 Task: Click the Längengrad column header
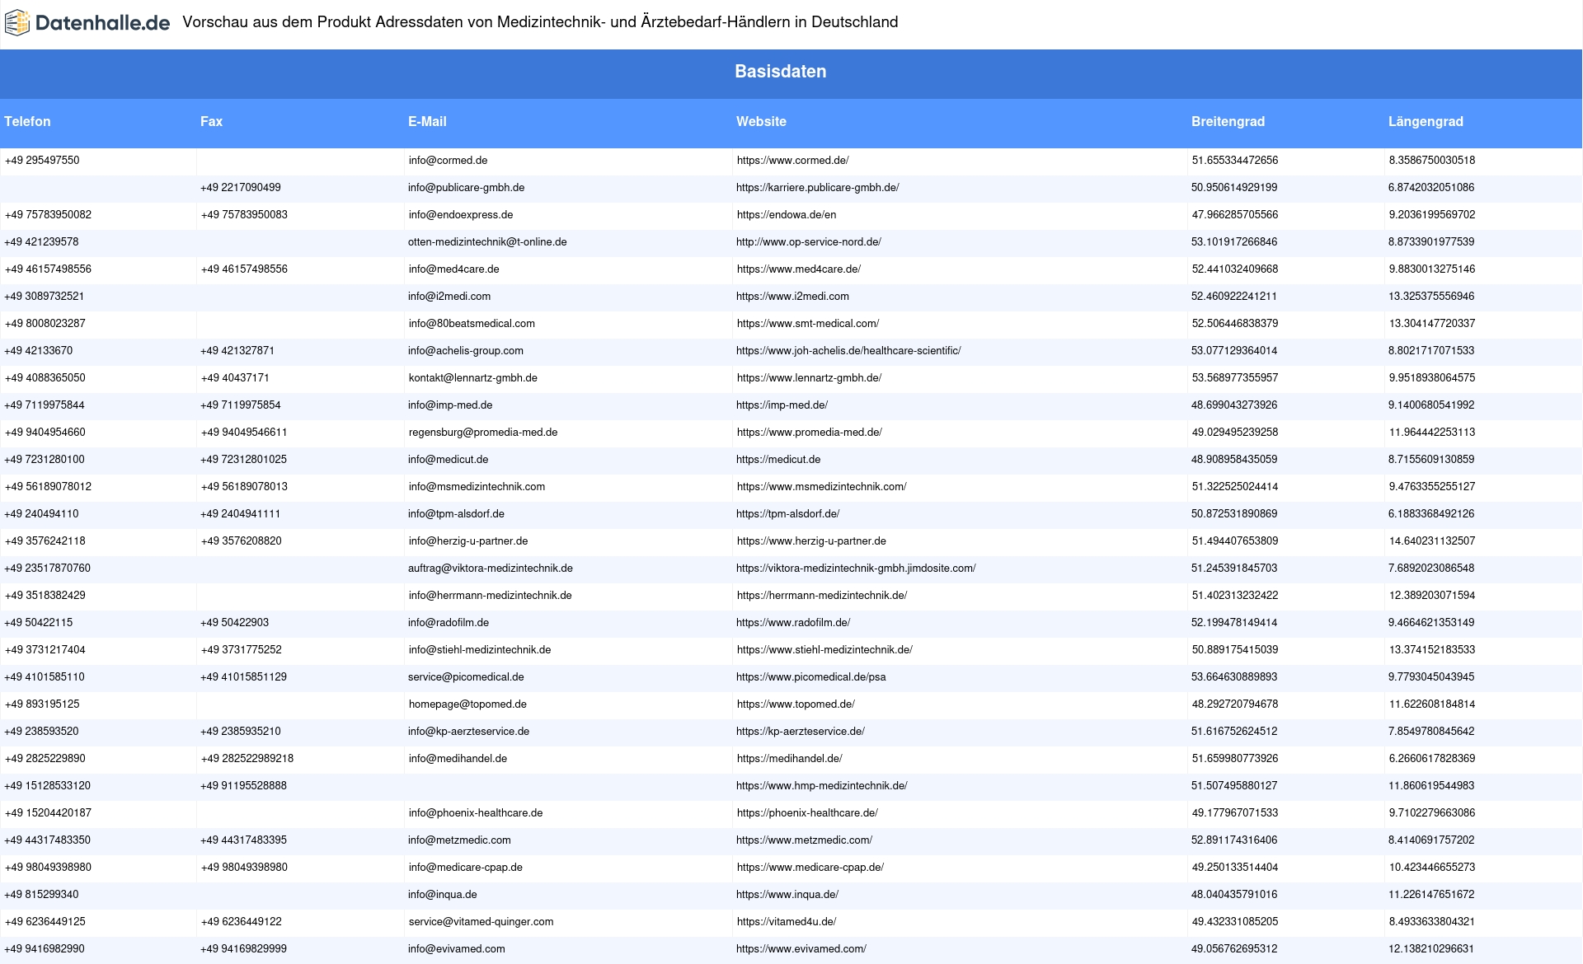pos(1426,122)
